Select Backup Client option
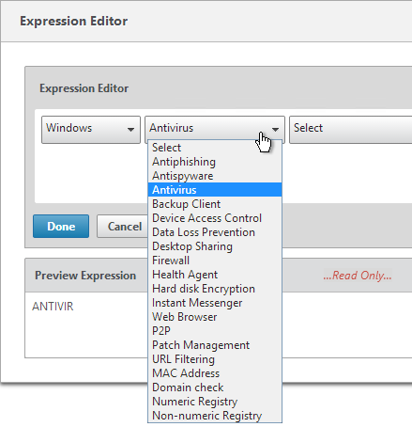The image size is (412, 427). [x=215, y=204]
